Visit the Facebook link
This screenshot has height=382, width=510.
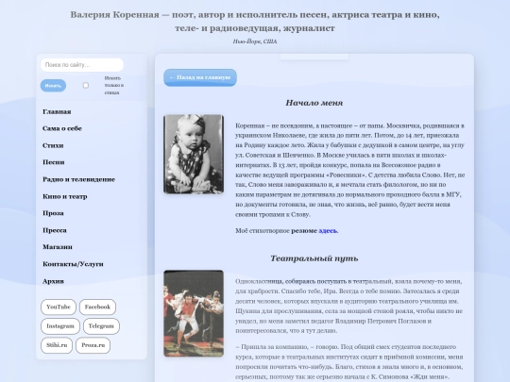(97, 307)
